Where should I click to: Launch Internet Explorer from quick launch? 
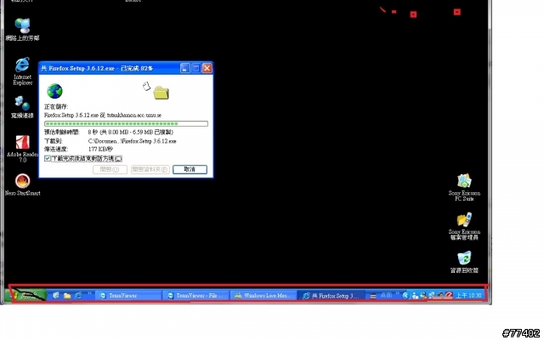point(78,295)
